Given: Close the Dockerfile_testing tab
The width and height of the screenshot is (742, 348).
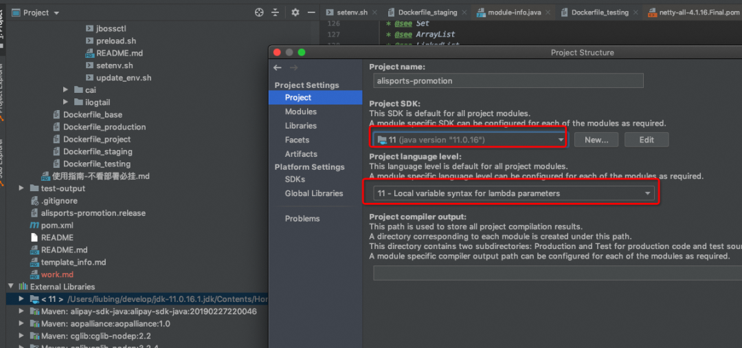Looking at the screenshot, I should pyautogui.click(x=636, y=13).
